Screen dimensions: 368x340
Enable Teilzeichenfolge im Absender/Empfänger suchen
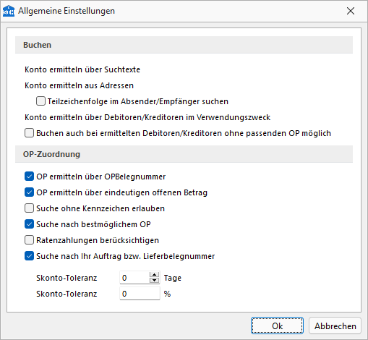[x=40, y=101]
